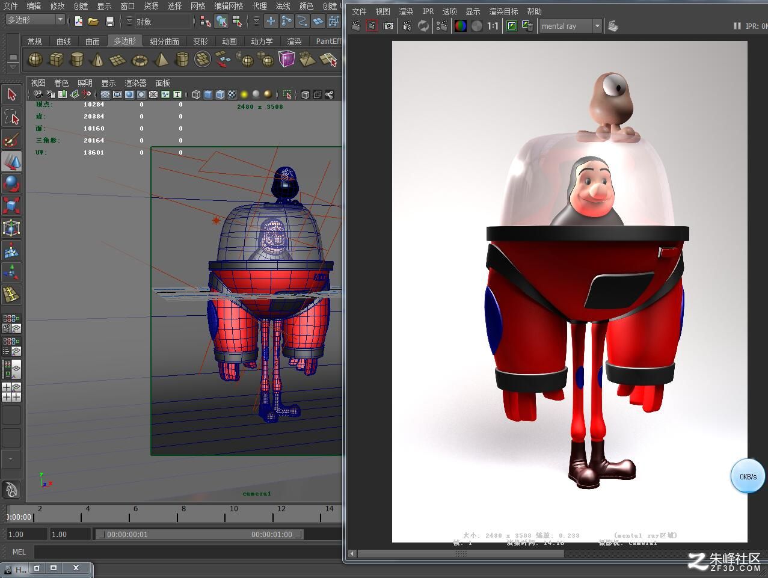The width and height of the screenshot is (768, 578).
Task: Select the Universal Manipulator tool
Action: pyautogui.click(x=11, y=228)
